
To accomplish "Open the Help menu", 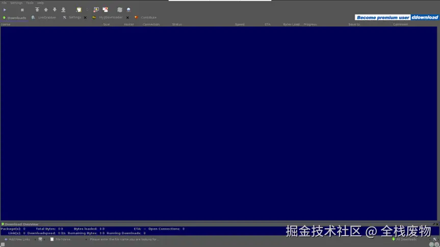I will pos(40,3).
